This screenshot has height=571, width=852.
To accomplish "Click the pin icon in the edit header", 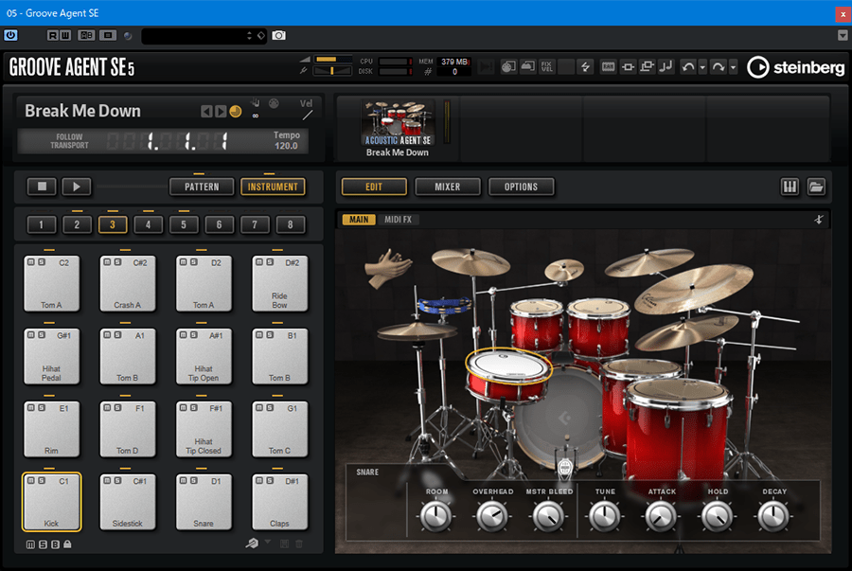I will [819, 220].
